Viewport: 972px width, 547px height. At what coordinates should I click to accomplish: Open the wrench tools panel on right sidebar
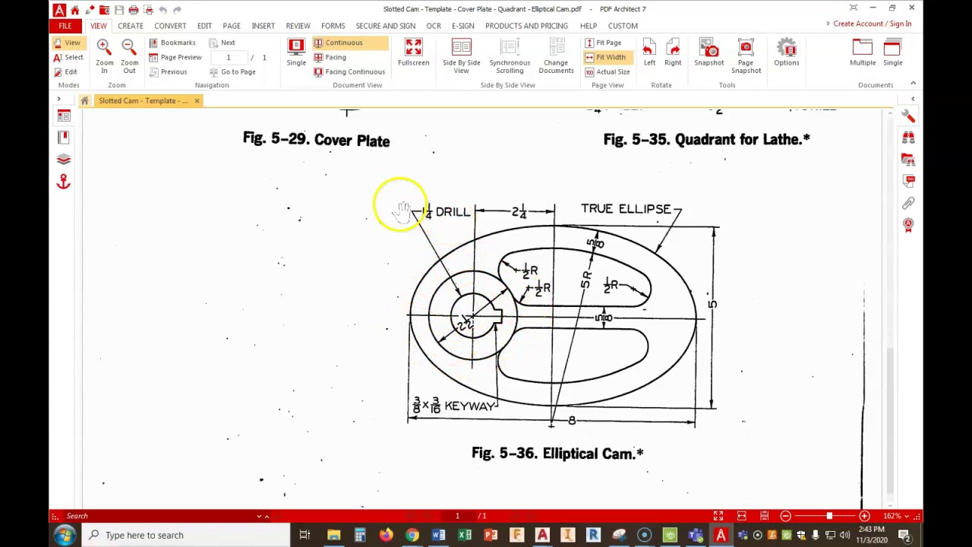908,115
